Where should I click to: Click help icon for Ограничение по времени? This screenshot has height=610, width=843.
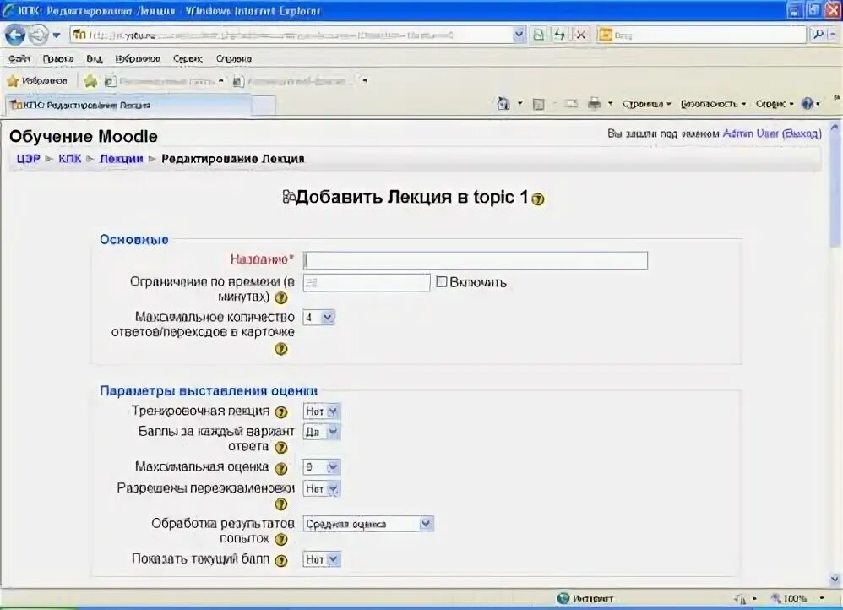pos(280,297)
